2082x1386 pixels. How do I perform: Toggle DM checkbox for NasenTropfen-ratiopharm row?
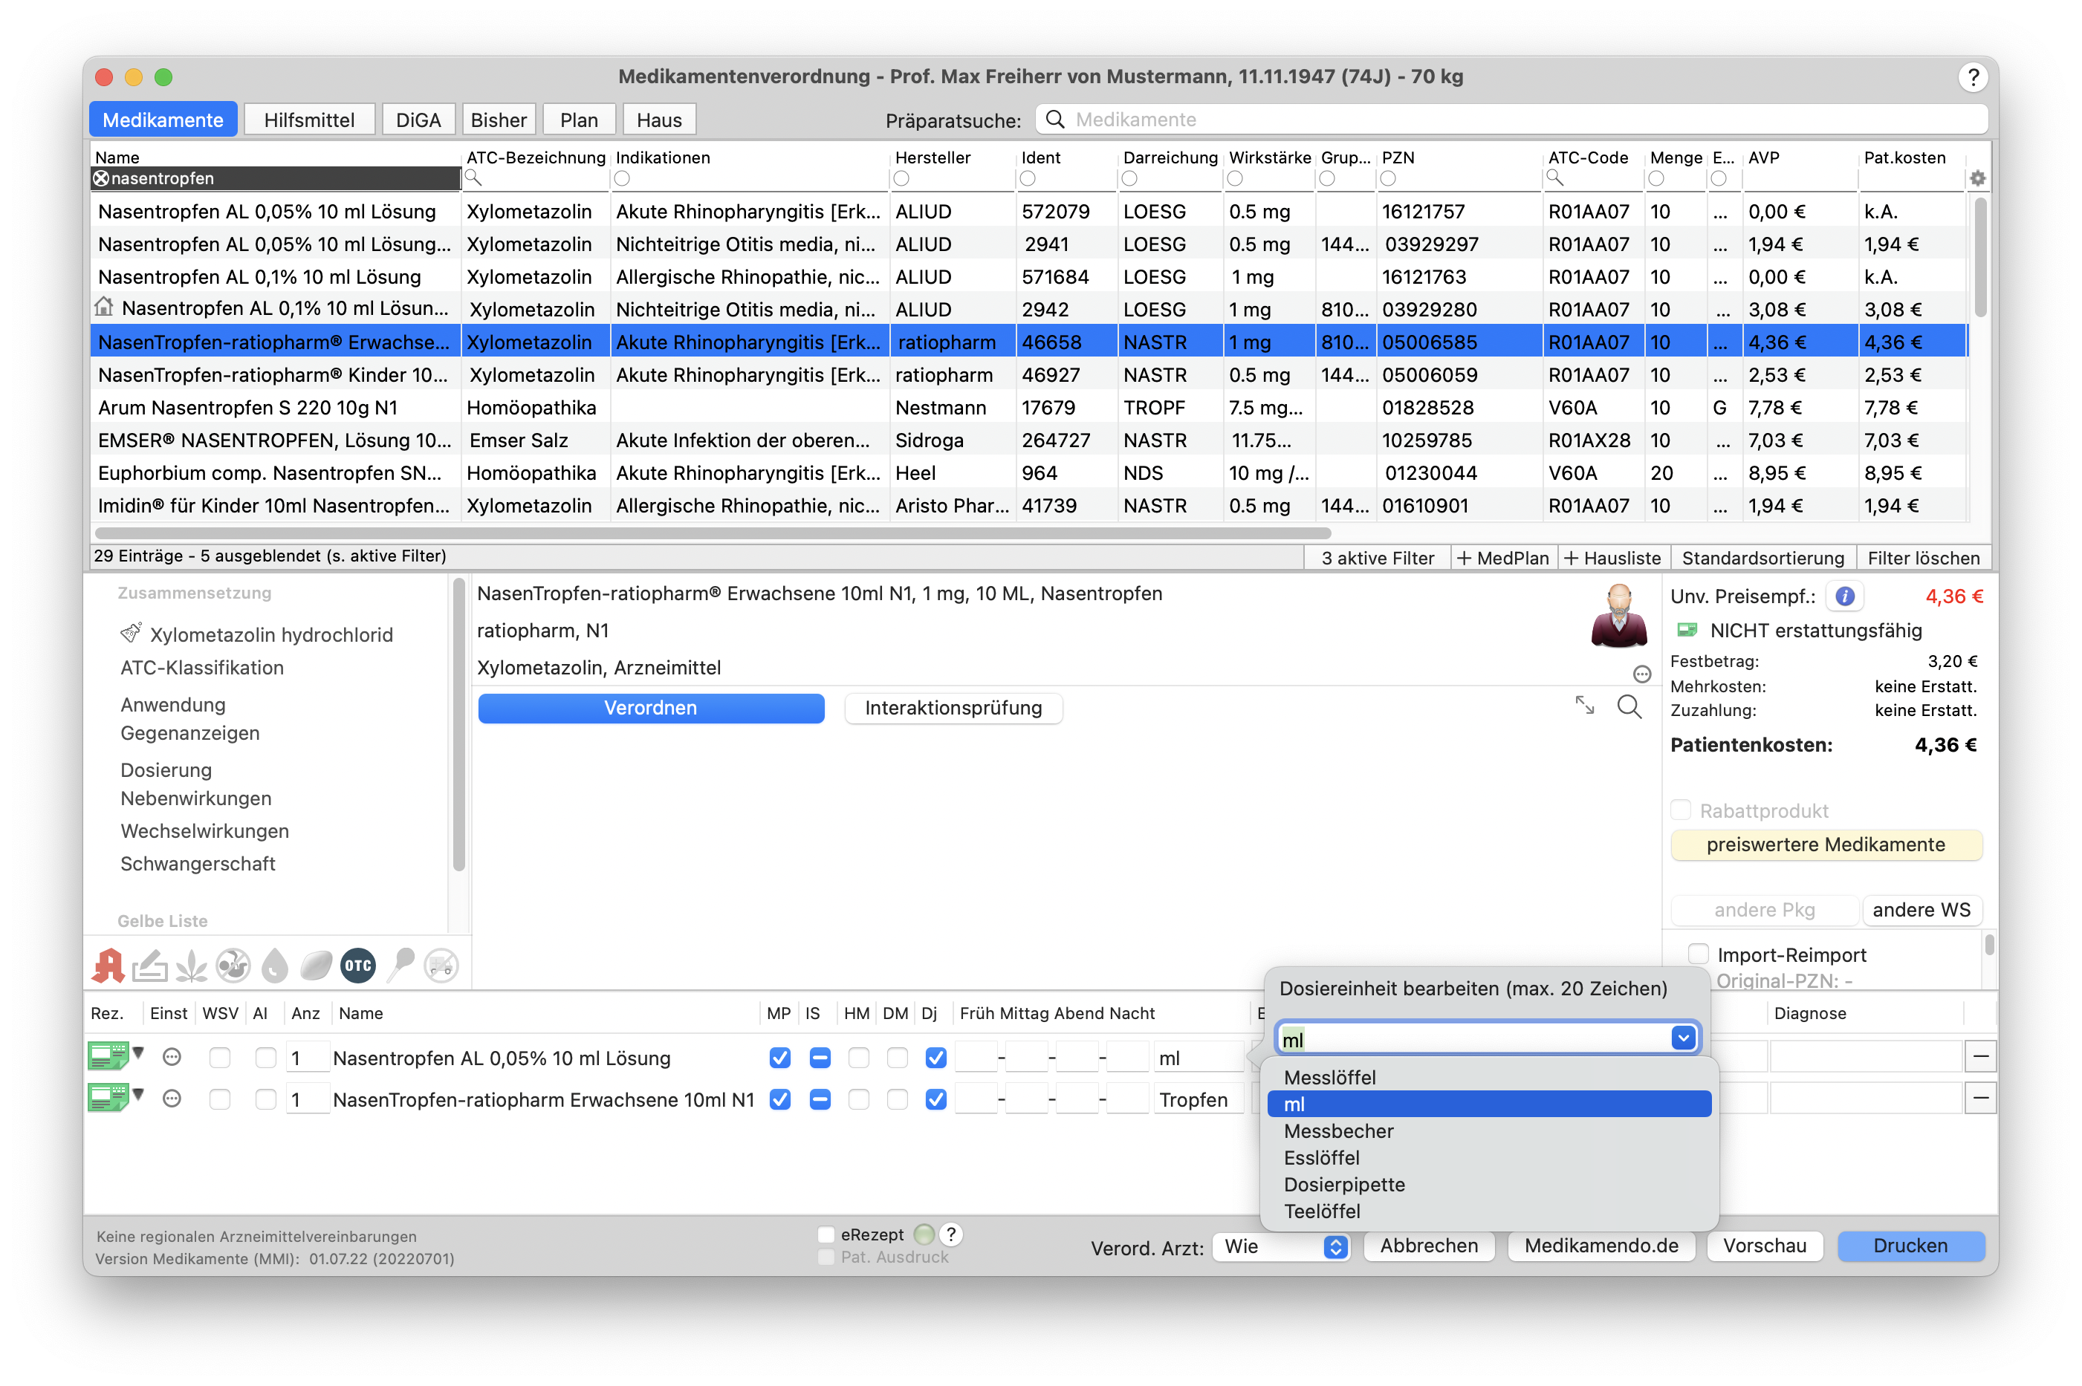[898, 1099]
